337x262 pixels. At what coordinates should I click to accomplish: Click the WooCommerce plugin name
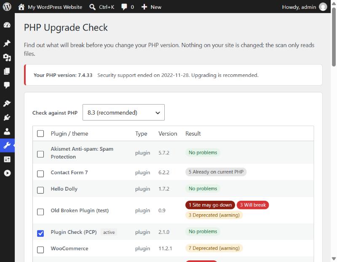[70, 249]
